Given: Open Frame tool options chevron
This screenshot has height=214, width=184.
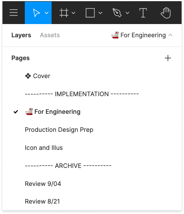Looking at the screenshot, I should (74, 13).
